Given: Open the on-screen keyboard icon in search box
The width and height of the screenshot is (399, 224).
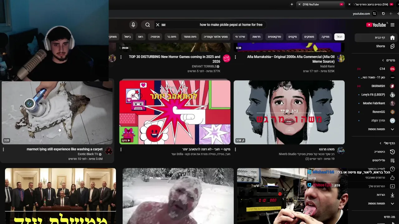Looking at the screenshot, I should pyautogui.click(x=164, y=25).
